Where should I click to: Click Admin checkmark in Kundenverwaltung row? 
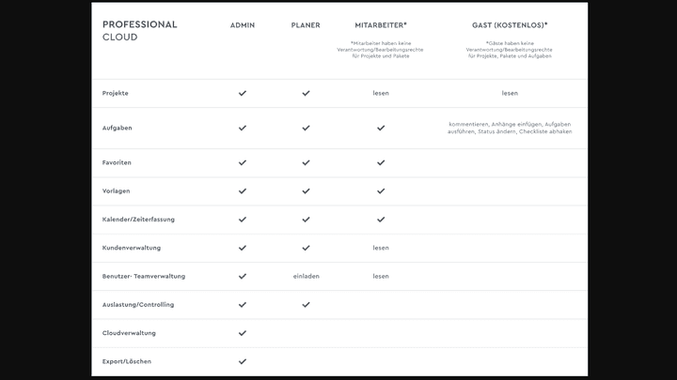tap(243, 248)
